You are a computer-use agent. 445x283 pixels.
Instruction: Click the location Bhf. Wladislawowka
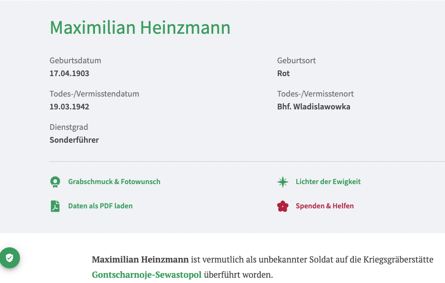(313, 107)
